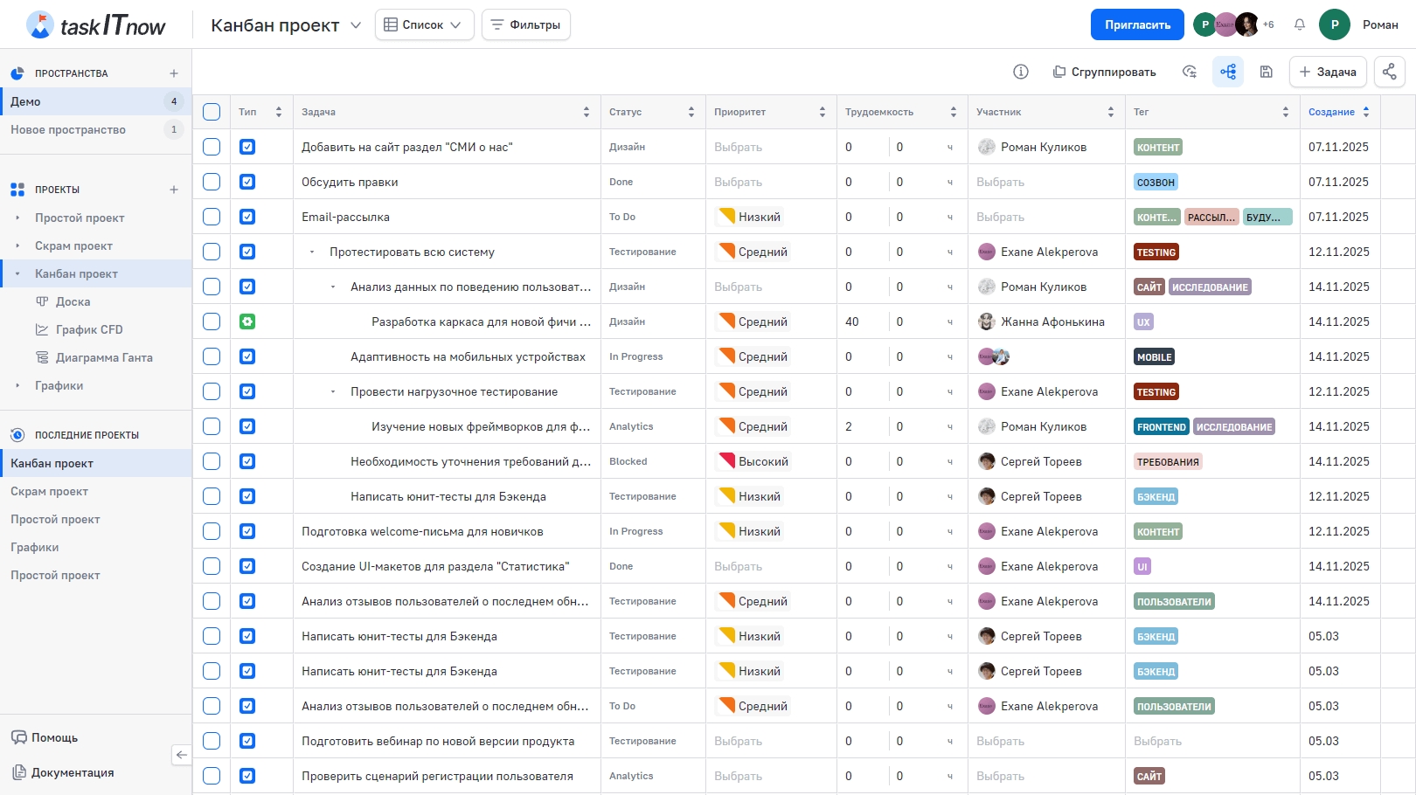1416x795 pixels.
Task: Open the Список view dropdown
Action: 424,24
